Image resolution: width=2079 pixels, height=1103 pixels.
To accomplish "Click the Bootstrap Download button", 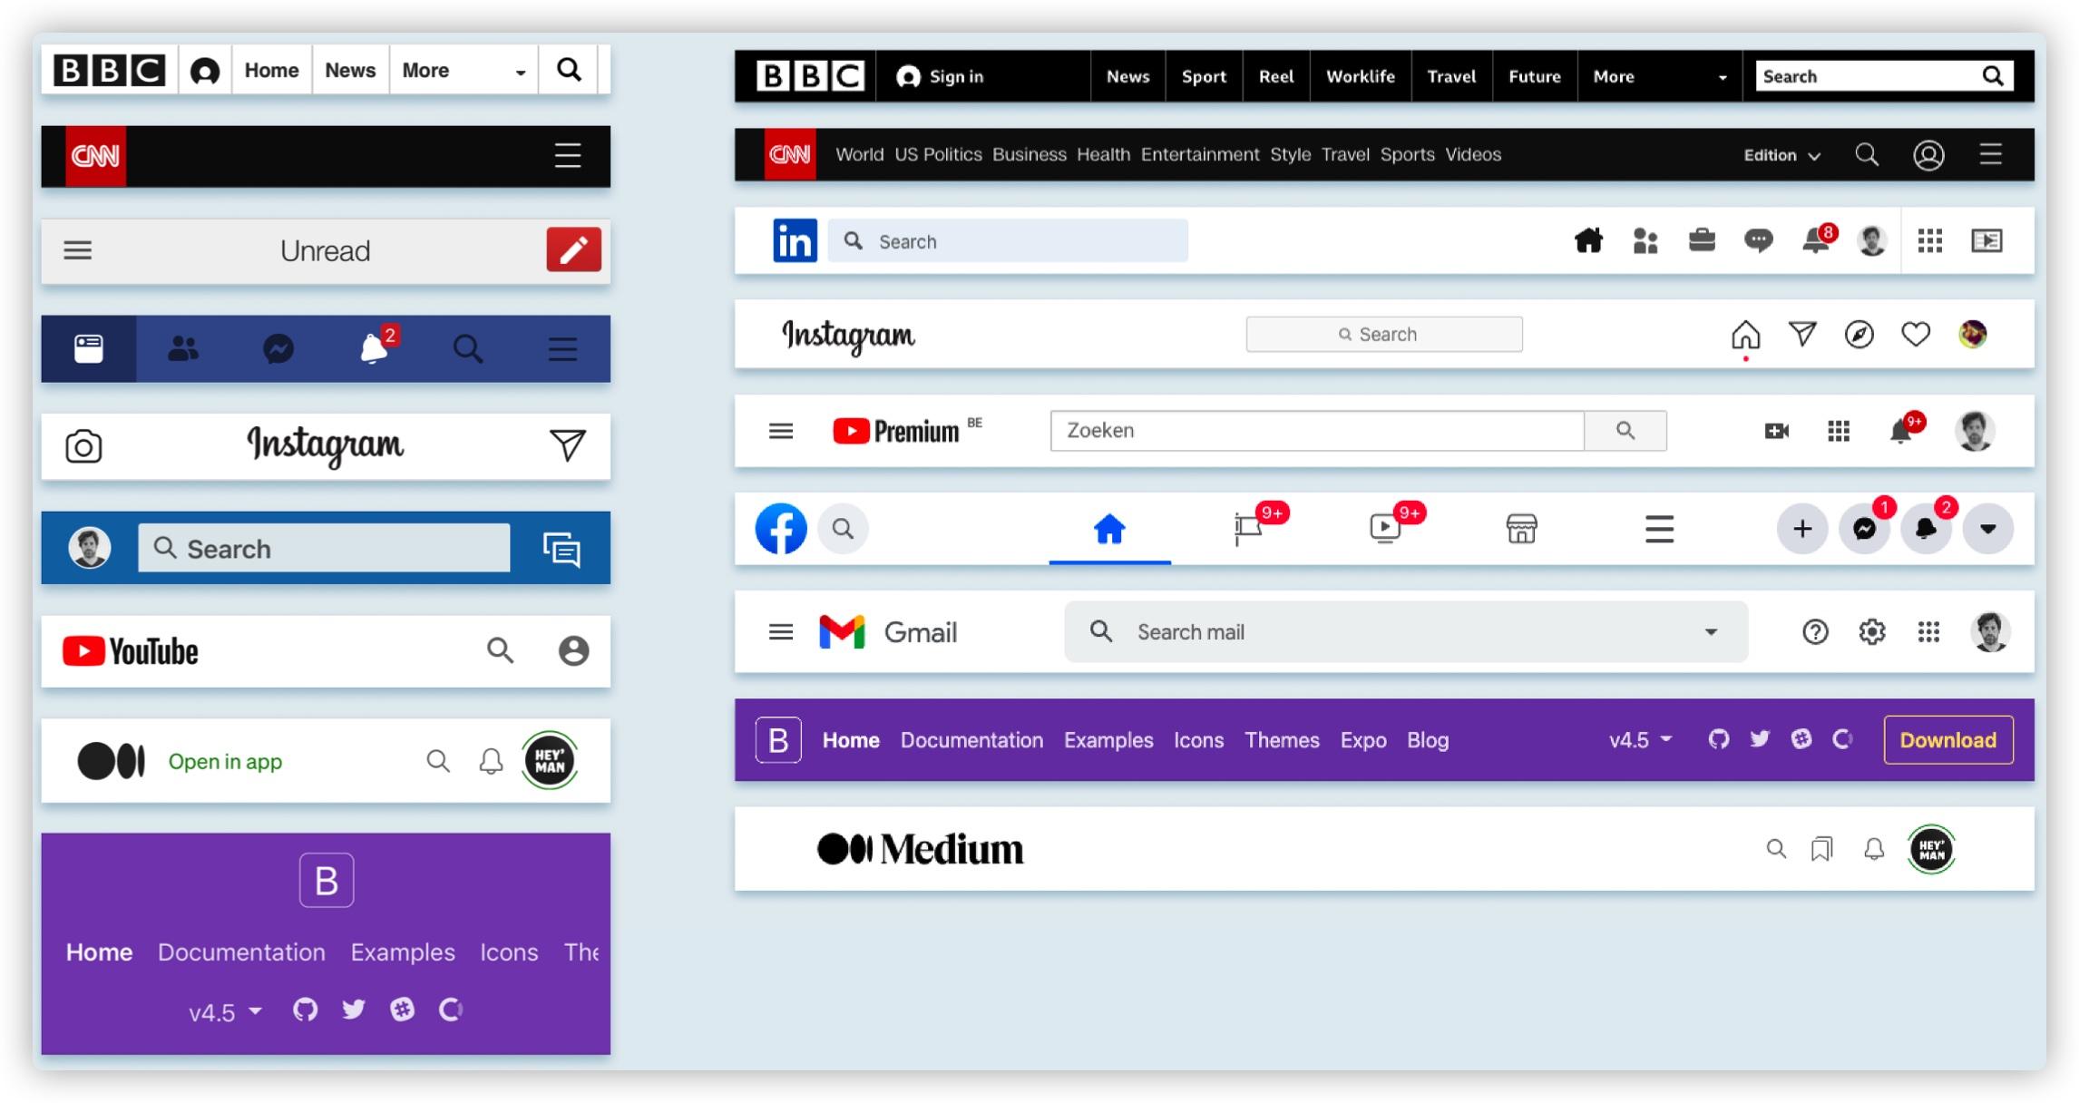I will click(x=1947, y=740).
